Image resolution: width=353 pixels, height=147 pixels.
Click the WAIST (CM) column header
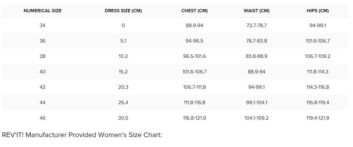tap(256, 11)
